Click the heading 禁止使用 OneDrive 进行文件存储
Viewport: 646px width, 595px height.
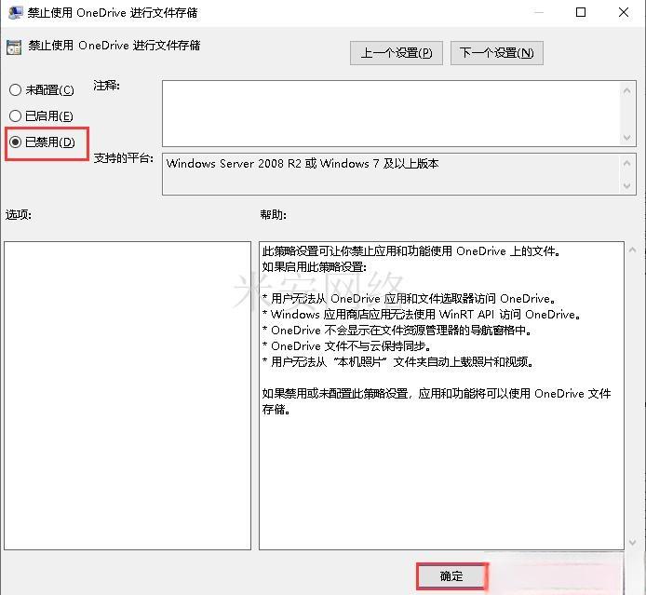(114, 46)
